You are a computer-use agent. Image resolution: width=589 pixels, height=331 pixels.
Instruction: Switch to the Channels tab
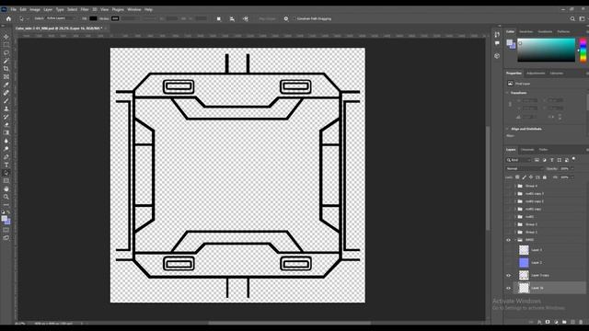pyautogui.click(x=527, y=150)
